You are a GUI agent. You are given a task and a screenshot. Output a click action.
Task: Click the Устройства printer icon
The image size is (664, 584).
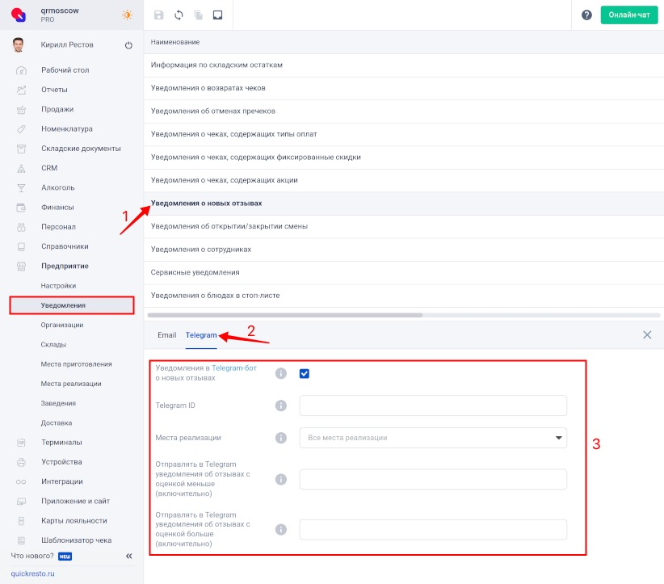(x=21, y=462)
